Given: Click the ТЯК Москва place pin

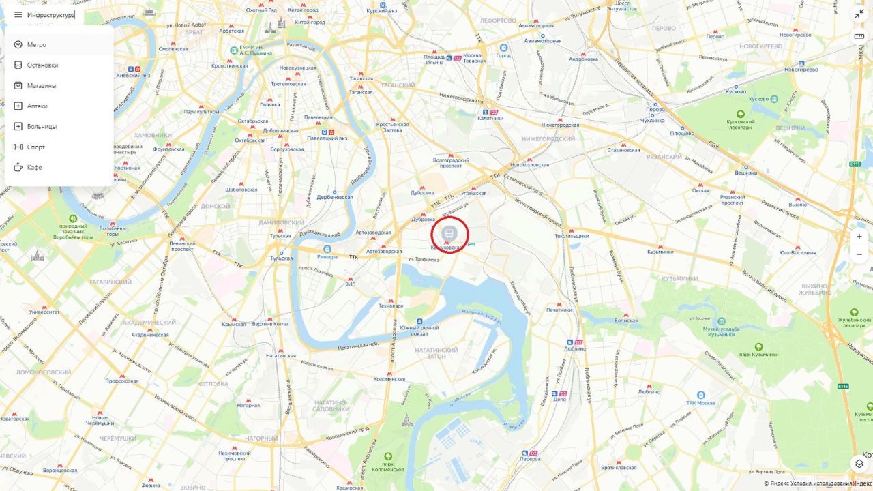Looking at the screenshot, I should tap(700, 395).
